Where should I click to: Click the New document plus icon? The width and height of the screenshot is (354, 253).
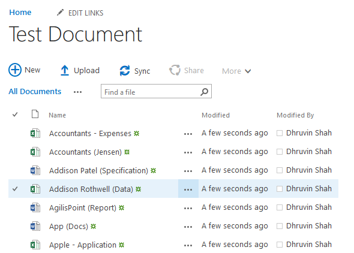[x=15, y=70]
